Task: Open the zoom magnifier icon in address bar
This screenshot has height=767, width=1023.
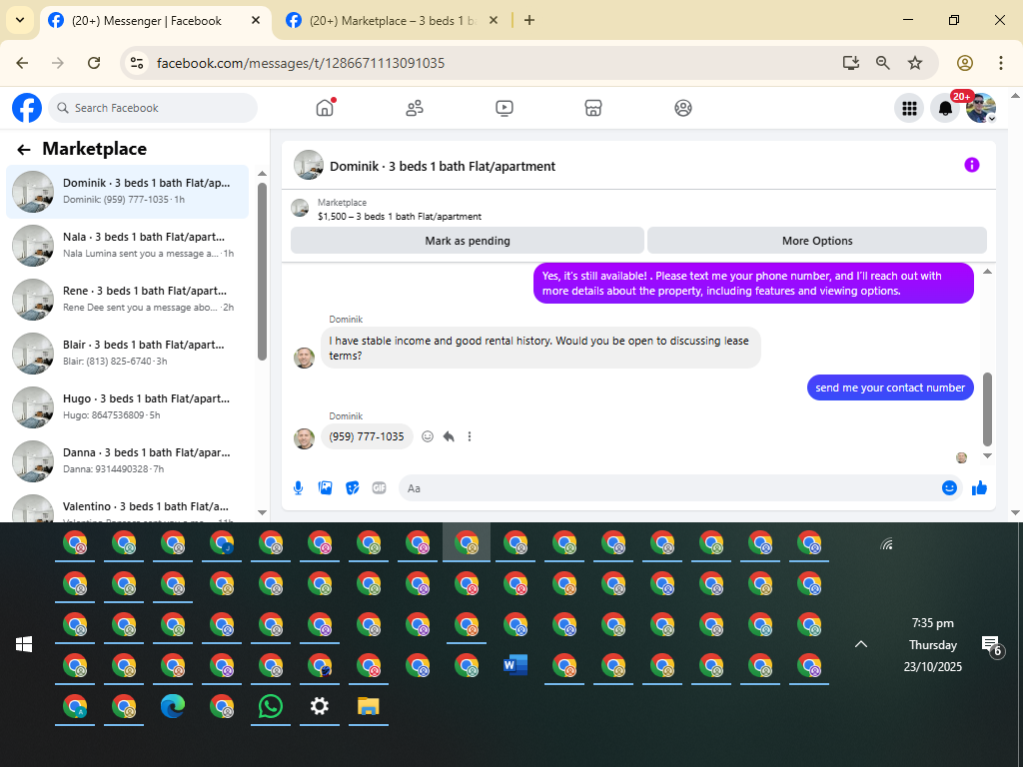Action: coord(883,63)
